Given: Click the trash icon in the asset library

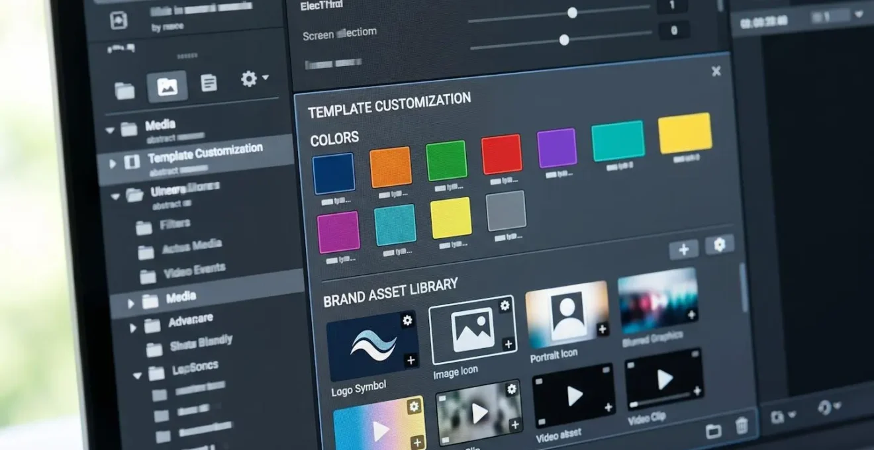Looking at the screenshot, I should pos(742,427).
